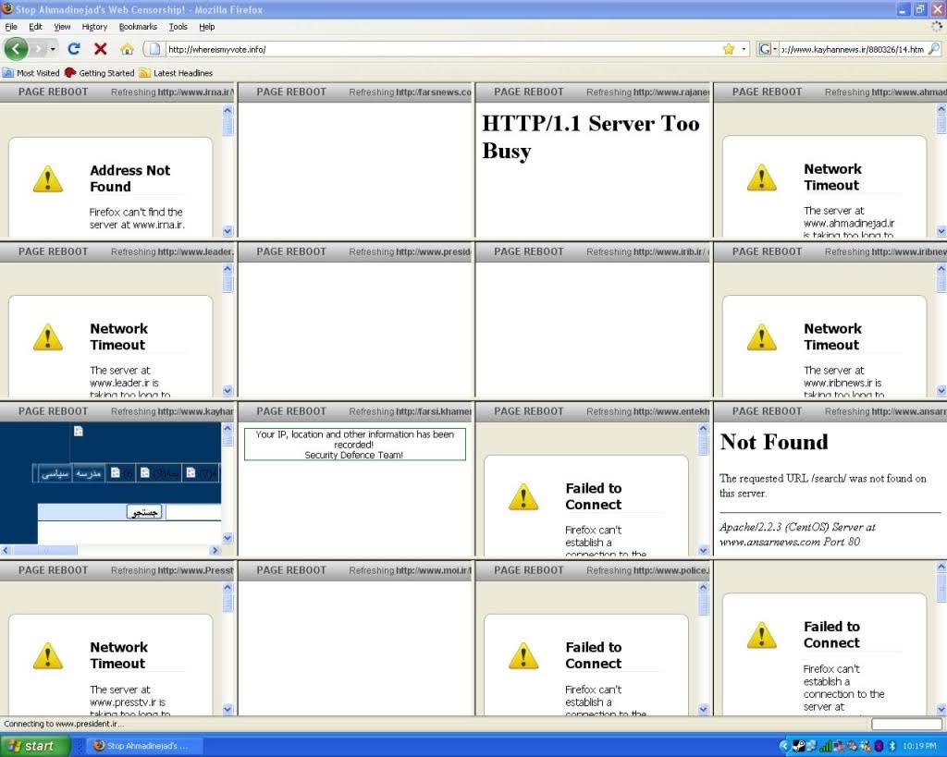Click the "Not Found" heading in the ansarnews frame
The height and width of the screenshot is (757, 947).
[x=774, y=442]
